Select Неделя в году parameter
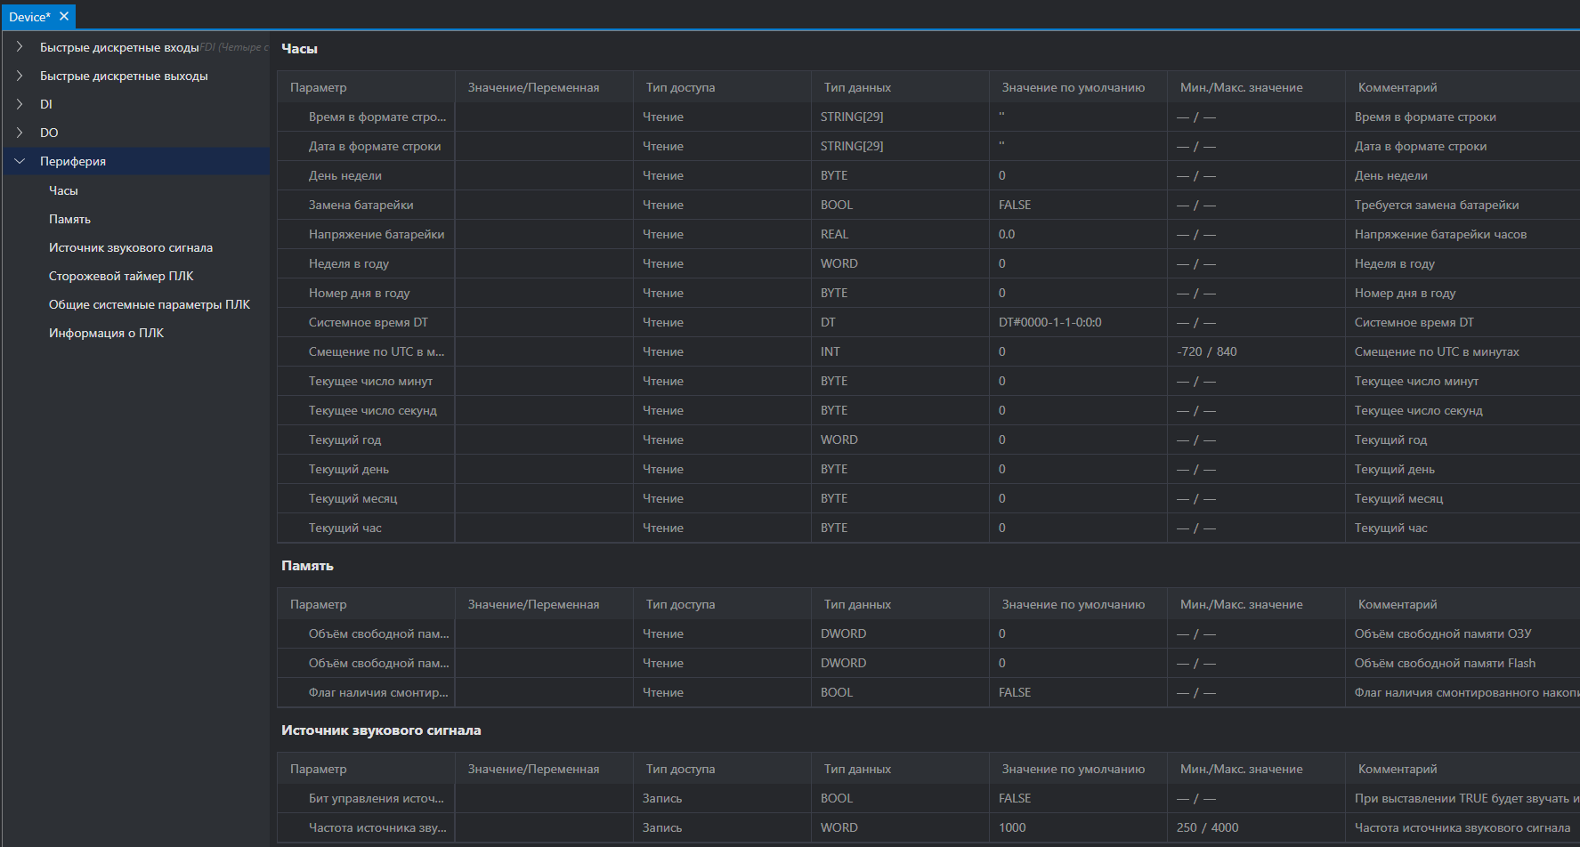Screen dimensions: 1580x847 [349, 263]
